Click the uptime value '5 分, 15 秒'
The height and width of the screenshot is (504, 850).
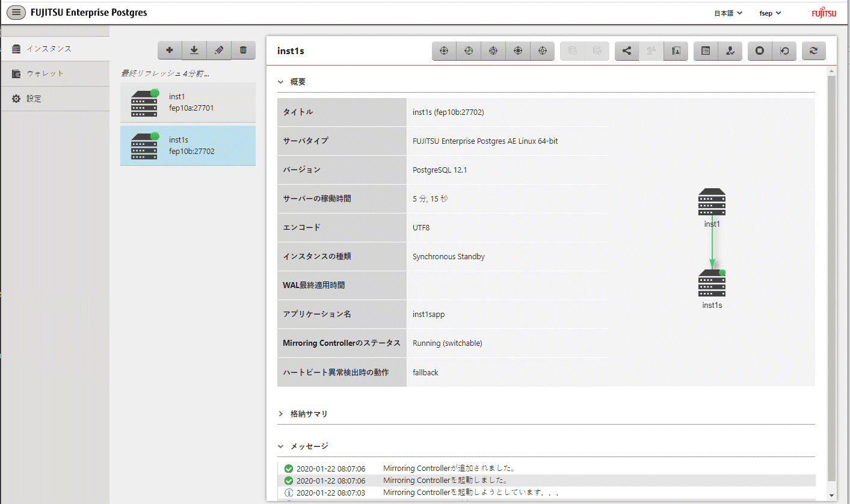[430, 198]
